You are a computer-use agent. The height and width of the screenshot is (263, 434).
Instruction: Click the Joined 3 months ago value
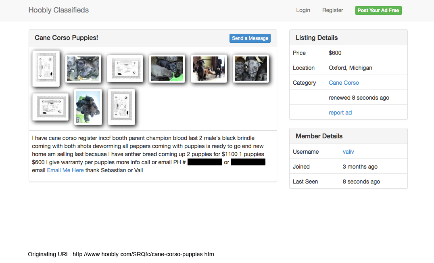pos(360,167)
